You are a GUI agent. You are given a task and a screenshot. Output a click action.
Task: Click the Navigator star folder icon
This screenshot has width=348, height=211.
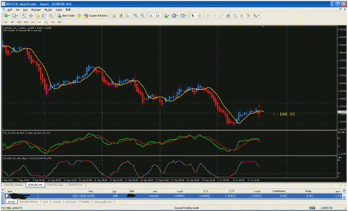(x=37, y=16)
